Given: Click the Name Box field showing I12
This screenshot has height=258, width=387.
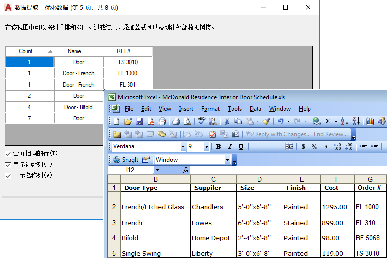Looking at the screenshot, I should [130, 170].
